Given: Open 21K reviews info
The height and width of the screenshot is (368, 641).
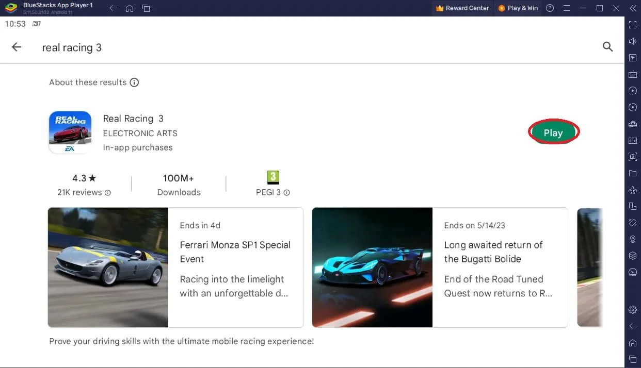Looking at the screenshot, I should point(108,193).
